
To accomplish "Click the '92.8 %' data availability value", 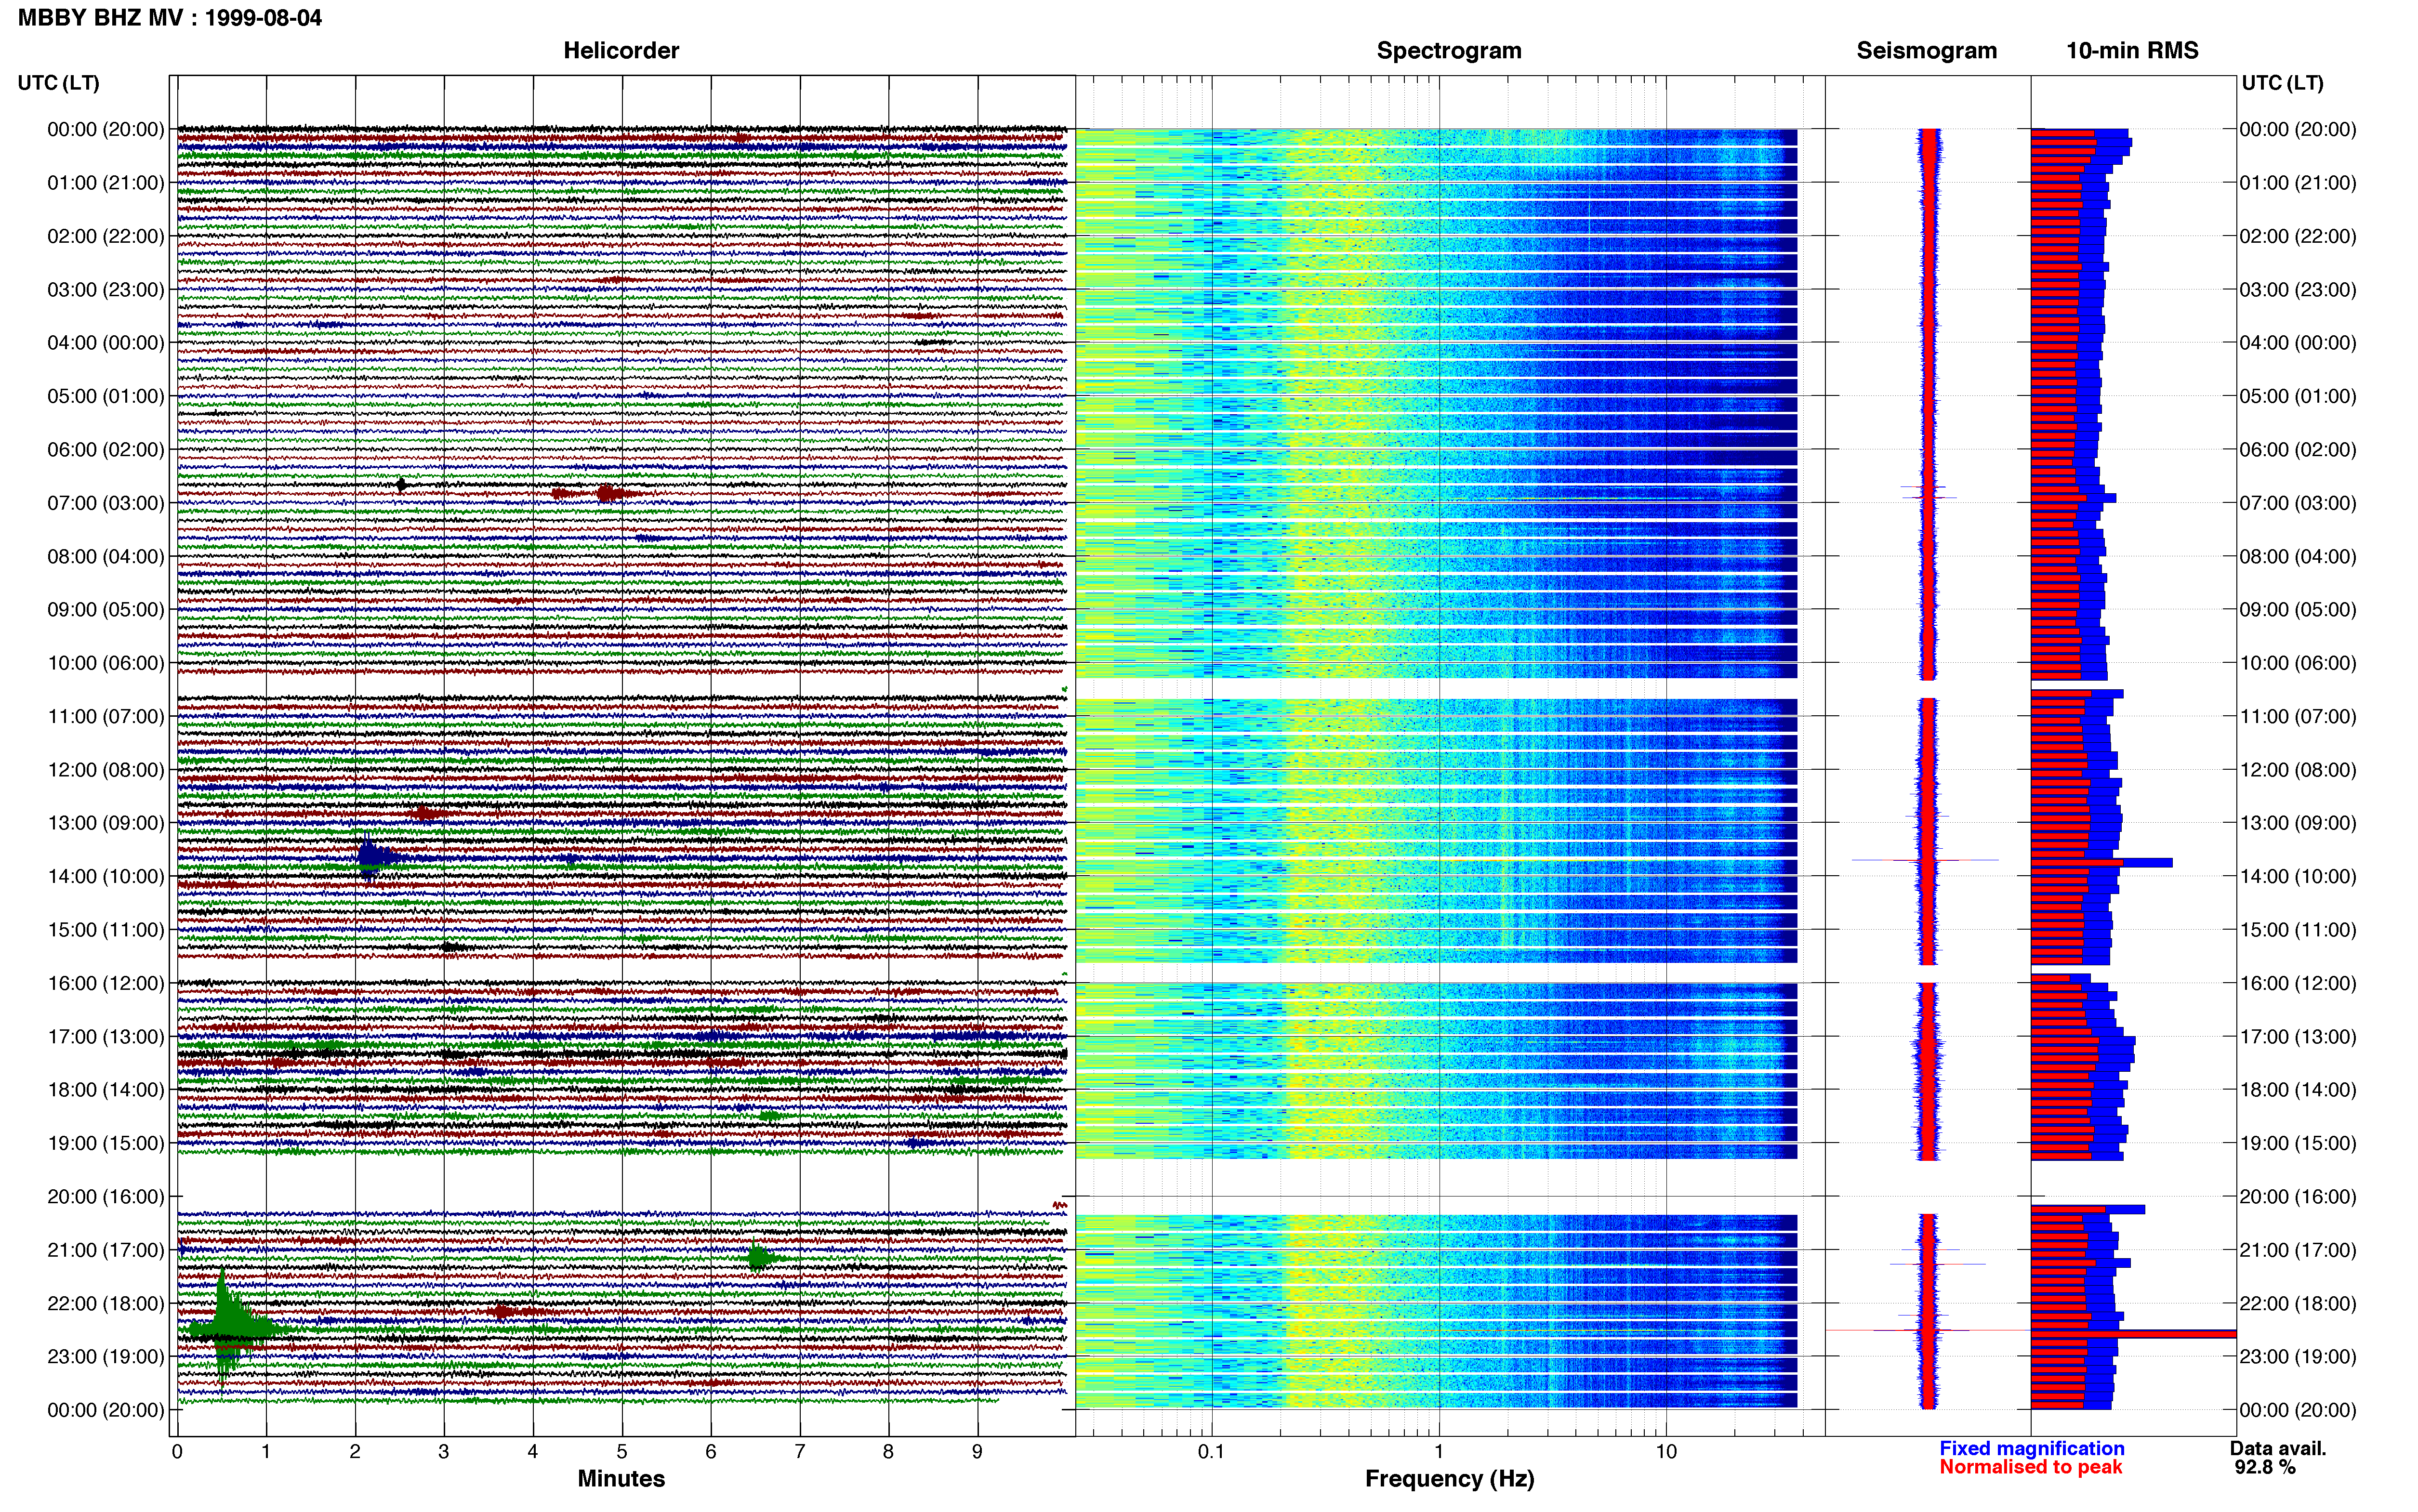I will (2265, 1467).
